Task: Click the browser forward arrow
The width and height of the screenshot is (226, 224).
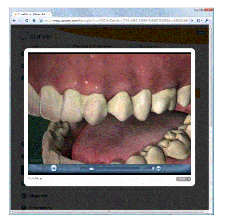Action: tap(20, 21)
